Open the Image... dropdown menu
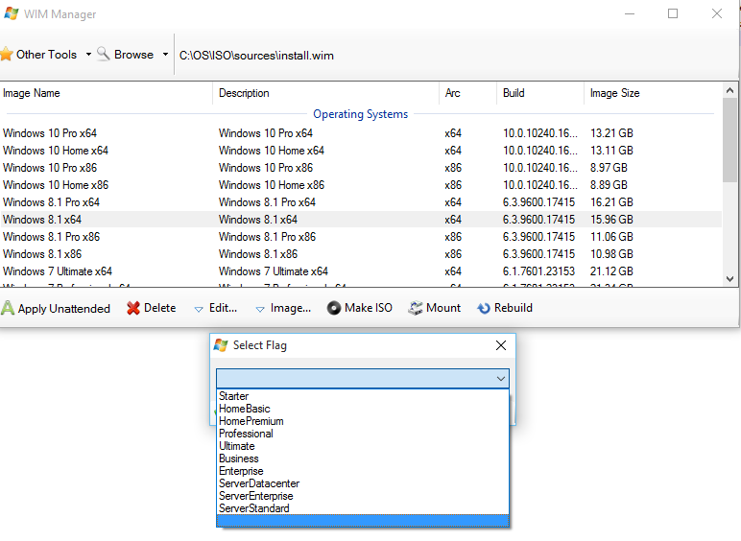The image size is (741, 541). click(283, 308)
